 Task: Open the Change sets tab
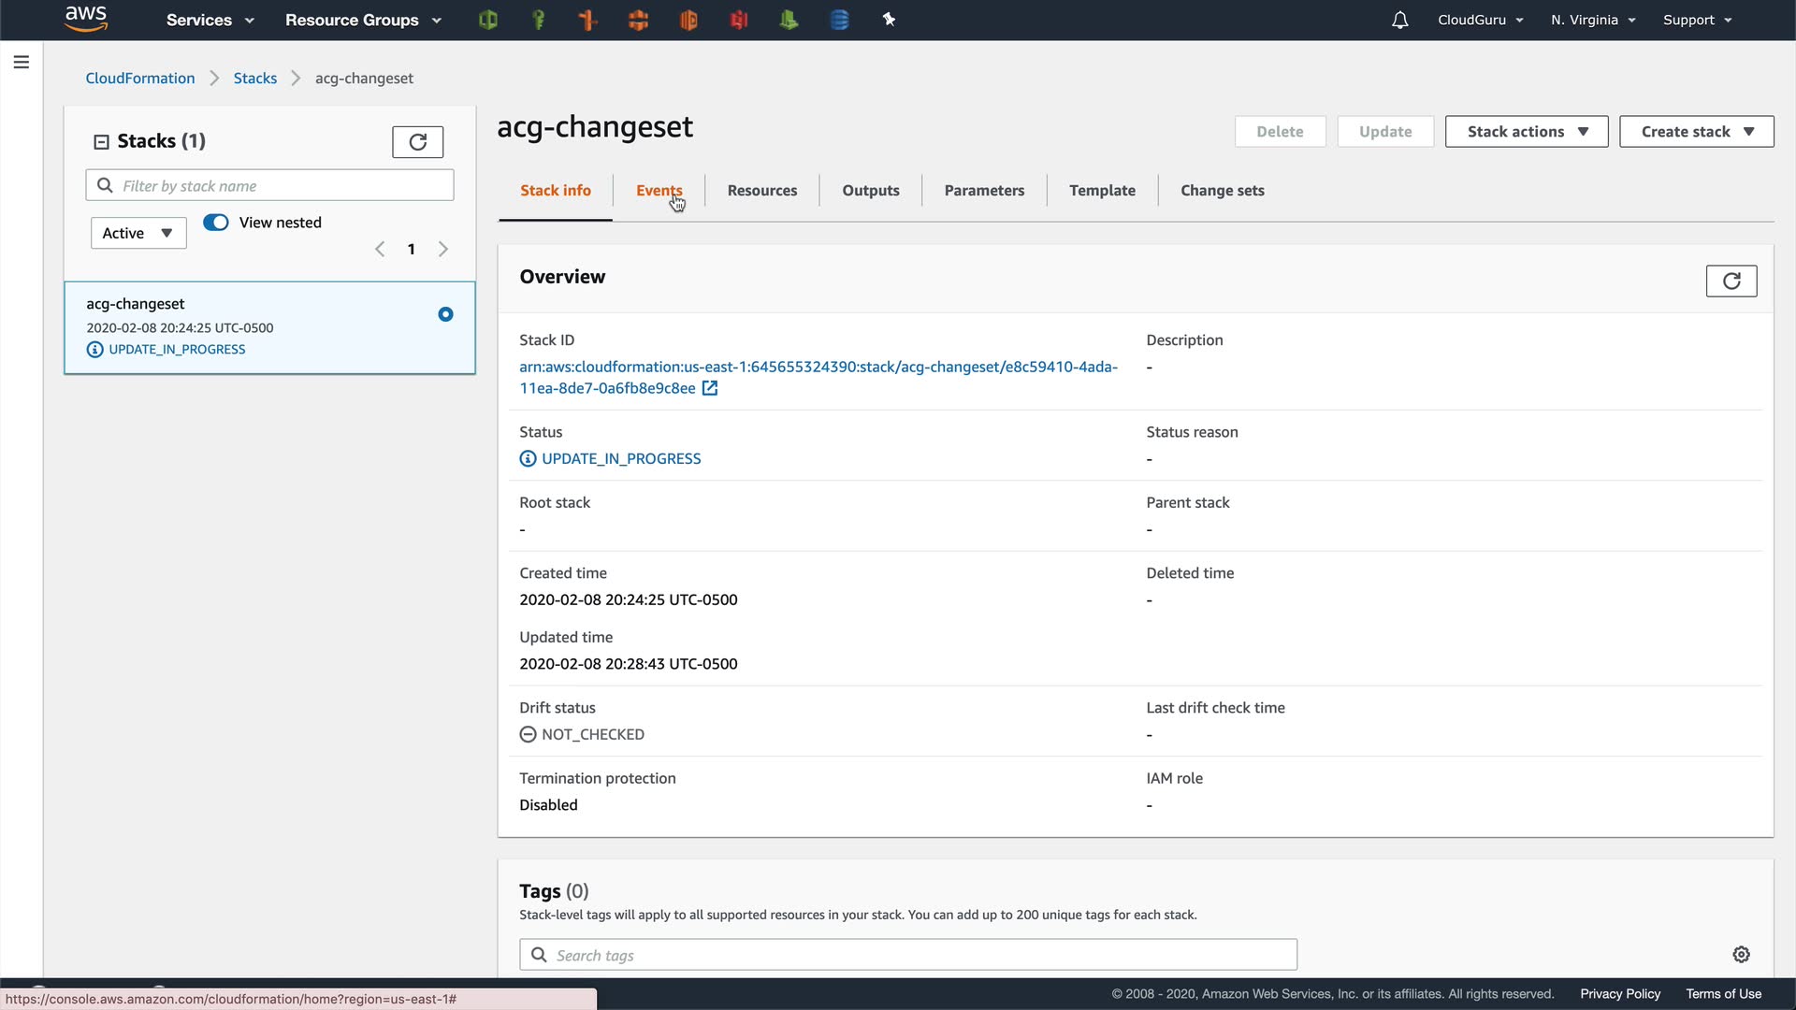tap(1222, 191)
